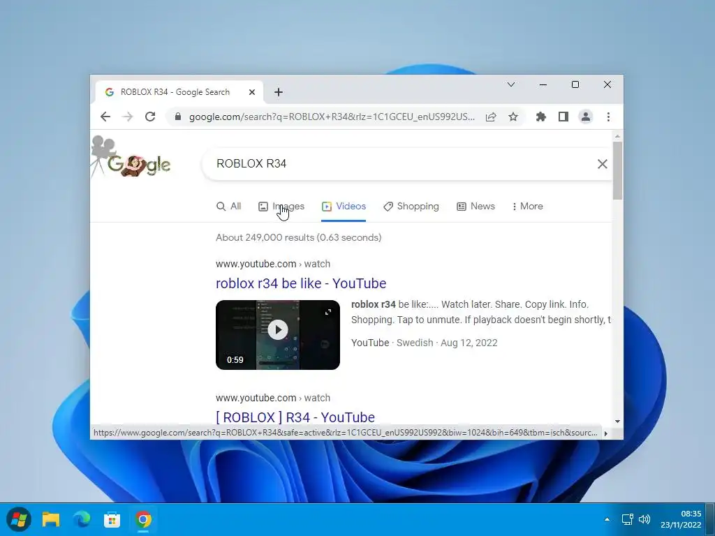Click the first www.youtube.com › watch URL
Image resolution: width=715 pixels, height=536 pixels.
(273, 264)
